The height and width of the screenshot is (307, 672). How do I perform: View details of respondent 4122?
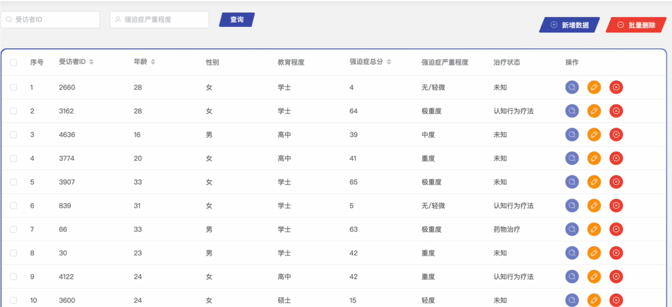click(x=572, y=277)
